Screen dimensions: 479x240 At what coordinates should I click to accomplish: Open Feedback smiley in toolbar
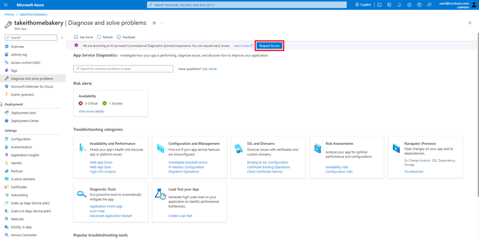pos(126,37)
